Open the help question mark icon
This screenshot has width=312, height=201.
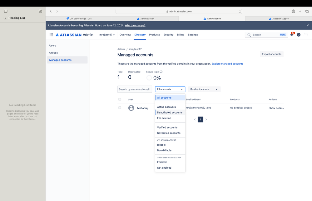pos(299,35)
